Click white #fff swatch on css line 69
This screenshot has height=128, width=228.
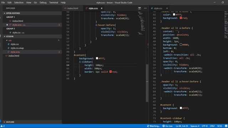[181, 108]
